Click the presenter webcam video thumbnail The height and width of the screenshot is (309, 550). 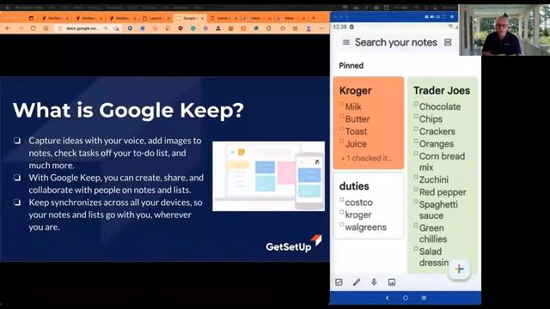tap(504, 30)
